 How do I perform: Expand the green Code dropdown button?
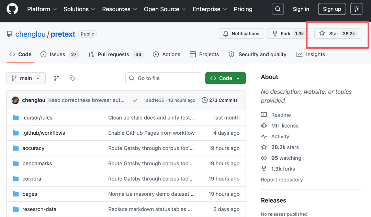[x=225, y=78]
